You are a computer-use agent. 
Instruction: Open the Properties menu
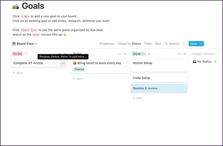(107, 44)
